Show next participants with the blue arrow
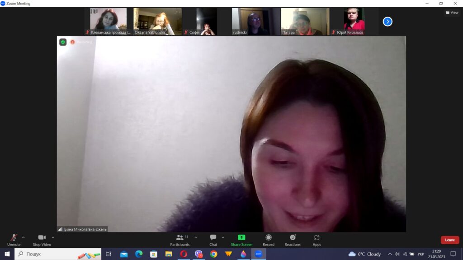The height and width of the screenshot is (260, 463). (387, 21)
